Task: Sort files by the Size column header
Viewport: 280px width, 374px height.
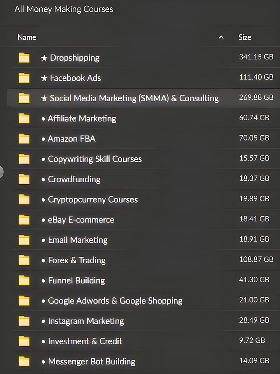Action: 245,37
